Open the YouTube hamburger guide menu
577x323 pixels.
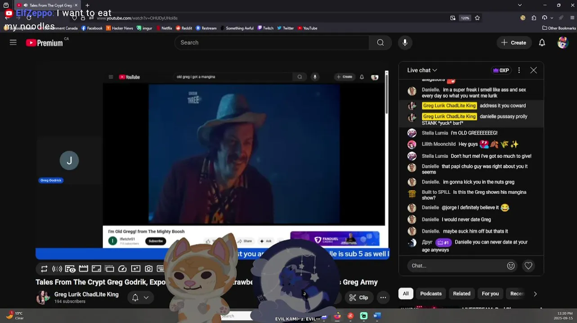[13, 43]
